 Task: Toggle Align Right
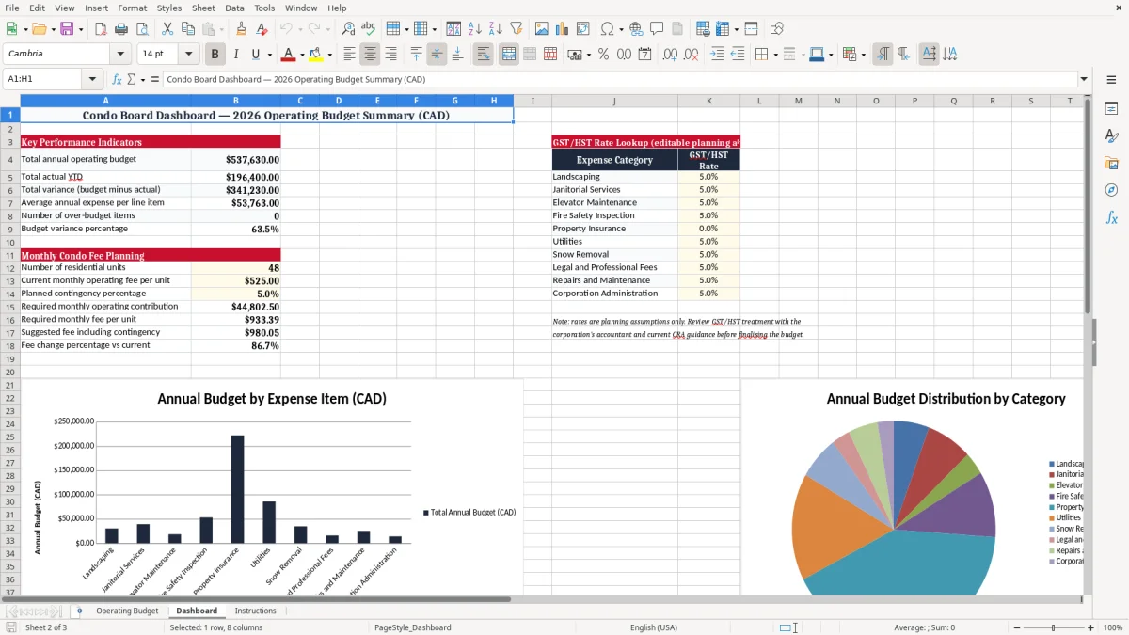390,55
